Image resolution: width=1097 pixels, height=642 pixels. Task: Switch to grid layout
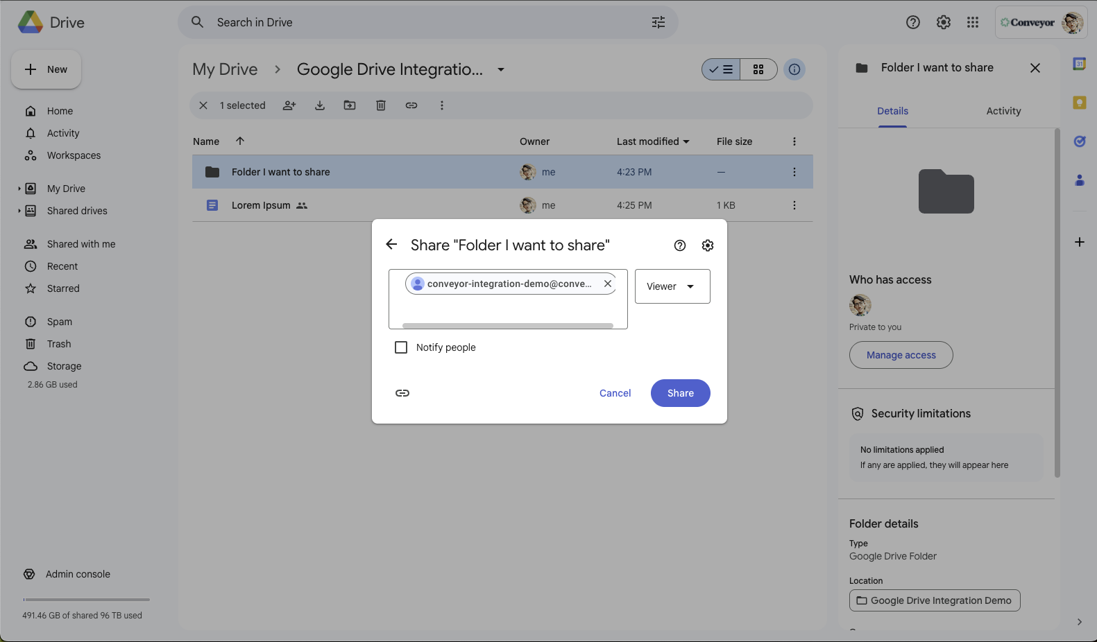pos(758,69)
